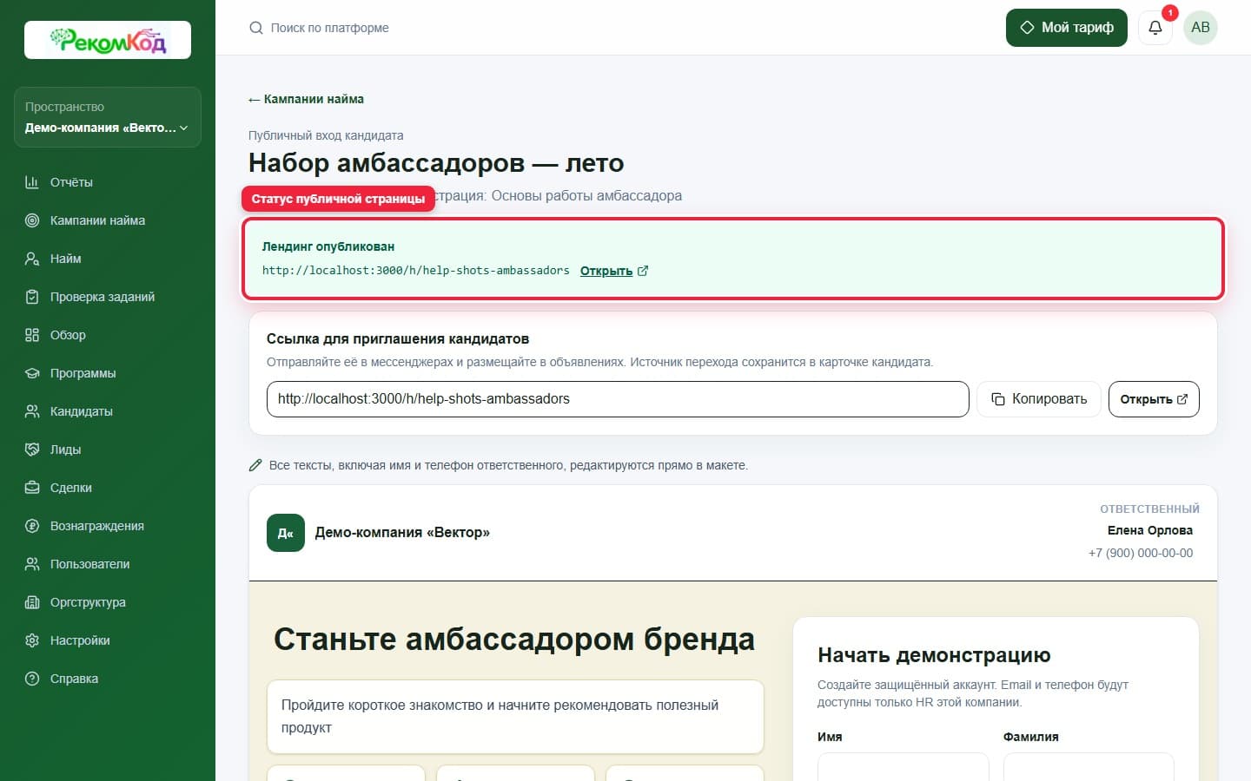Click Начать демонстрацию form heading
Screen dimensions: 1251x781
click(x=934, y=655)
